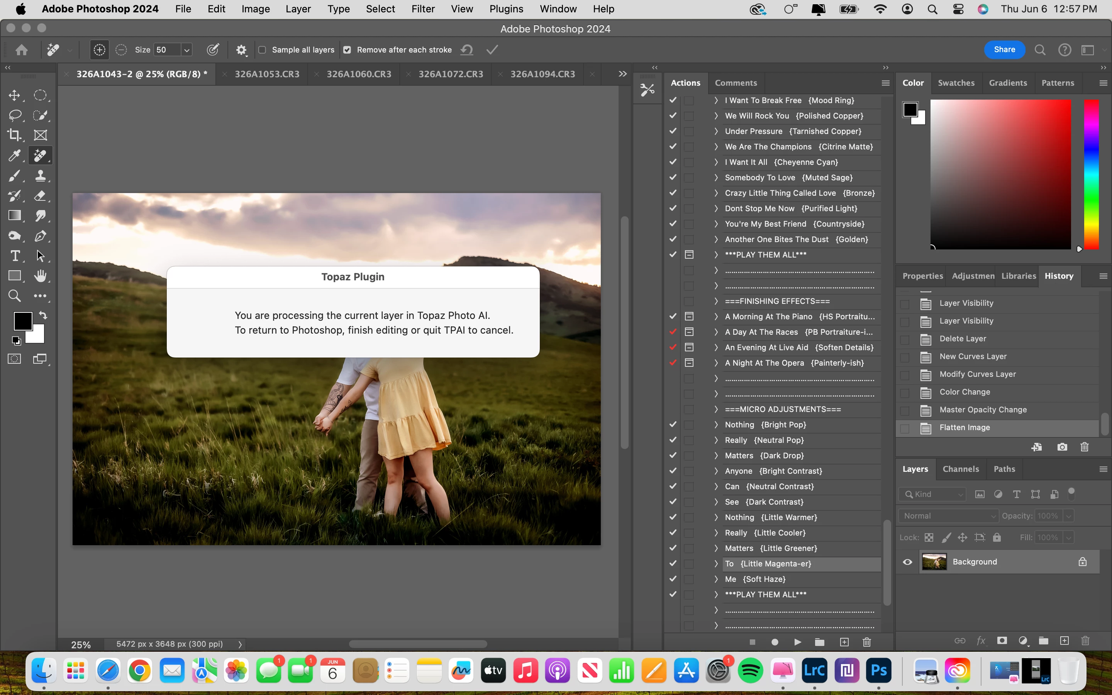Select the Crop tool

[x=14, y=135]
